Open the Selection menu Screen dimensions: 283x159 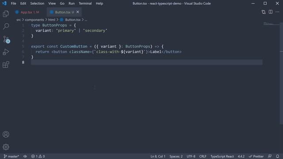(37, 4)
